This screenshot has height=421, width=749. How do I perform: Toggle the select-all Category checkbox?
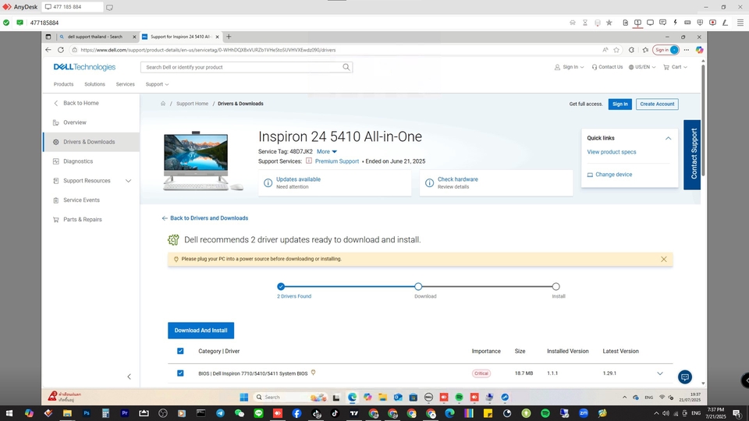(x=180, y=352)
